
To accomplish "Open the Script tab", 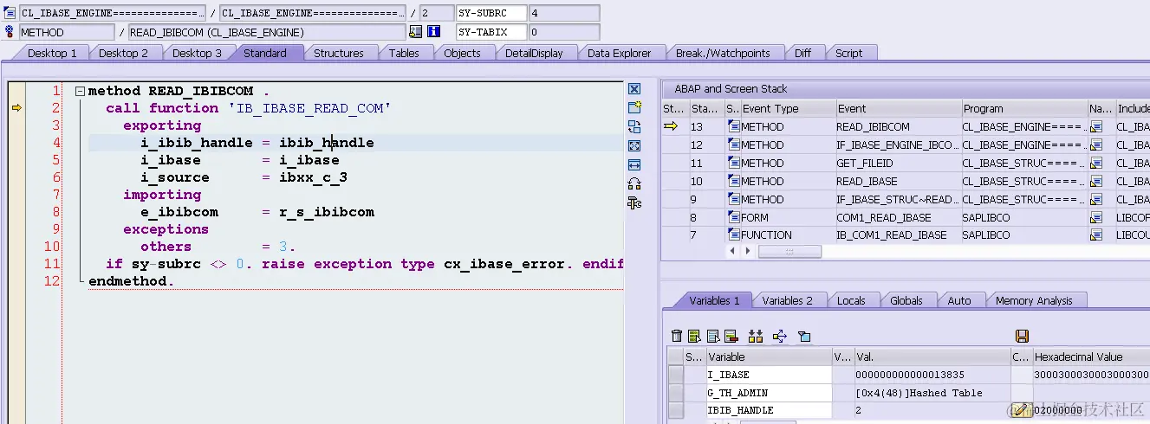I will pos(848,53).
